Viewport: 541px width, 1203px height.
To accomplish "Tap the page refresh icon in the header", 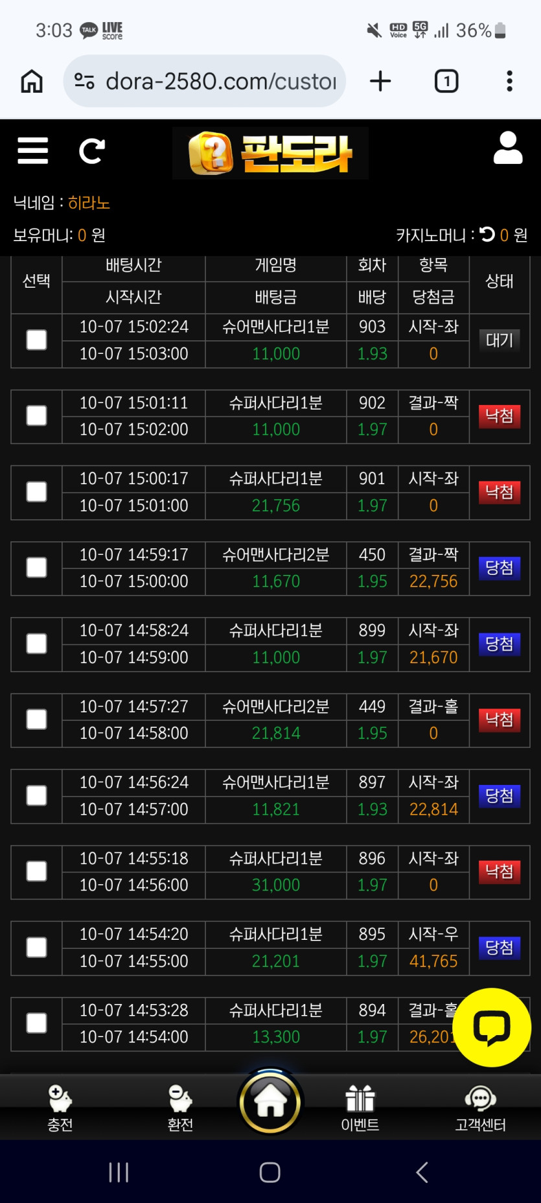I will click(x=91, y=151).
